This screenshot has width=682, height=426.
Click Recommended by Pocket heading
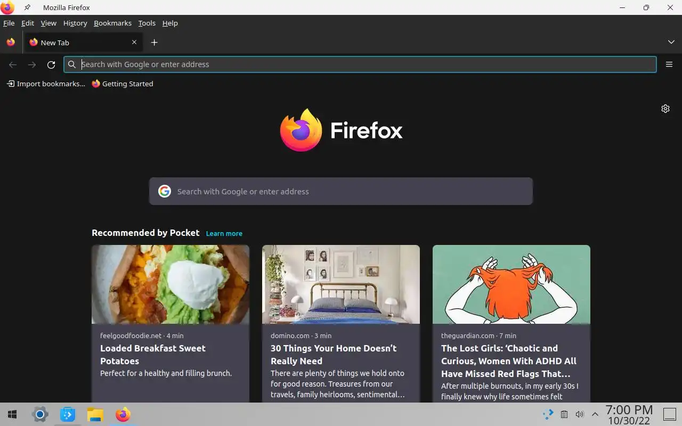point(145,233)
